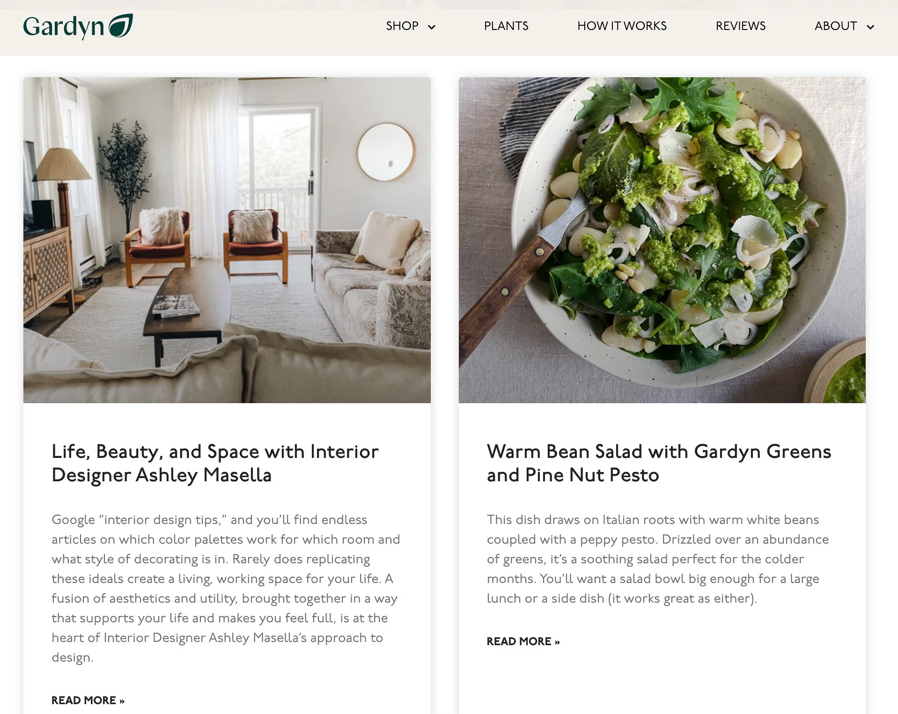Open Warm Bean Salad article title
The image size is (898, 714).
pos(659,463)
